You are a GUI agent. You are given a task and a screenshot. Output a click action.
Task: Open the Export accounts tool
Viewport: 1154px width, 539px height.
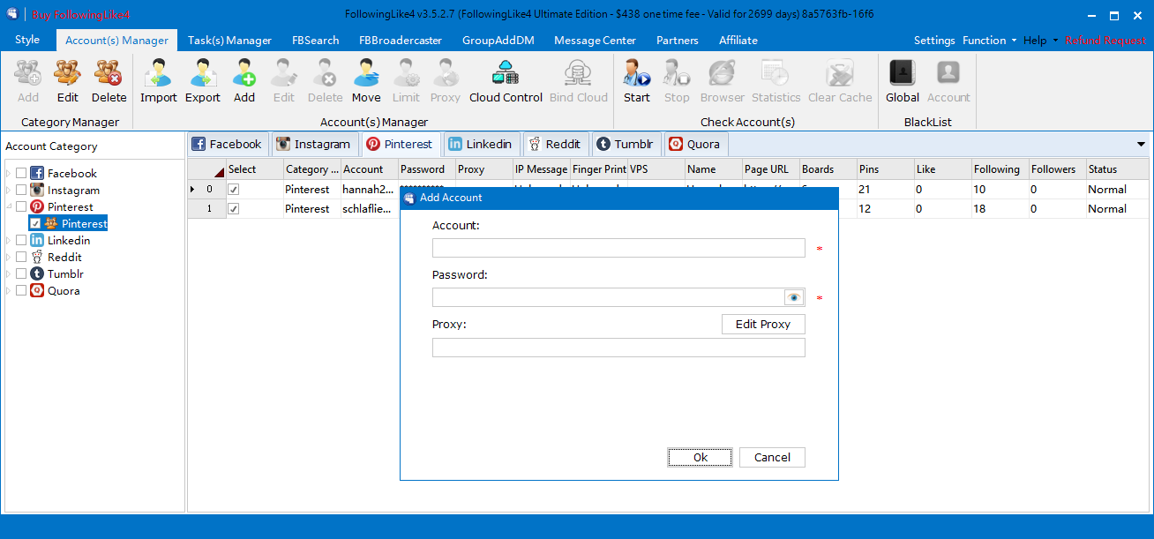pos(203,81)
